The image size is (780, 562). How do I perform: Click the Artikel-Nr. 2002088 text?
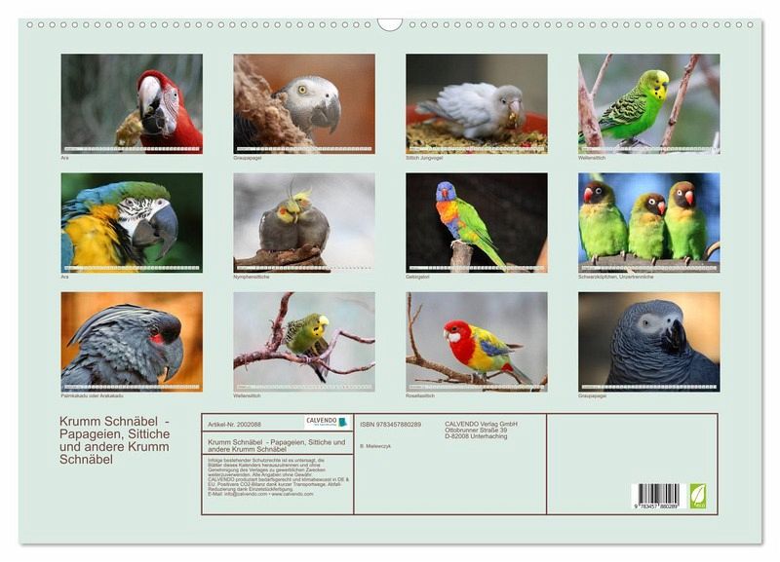click(234, 425)
